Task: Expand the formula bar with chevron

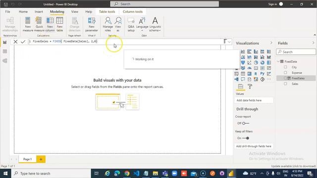Action: pos(229,42)
